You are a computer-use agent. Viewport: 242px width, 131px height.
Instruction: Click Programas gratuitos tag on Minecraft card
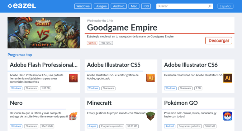point(112,126)
